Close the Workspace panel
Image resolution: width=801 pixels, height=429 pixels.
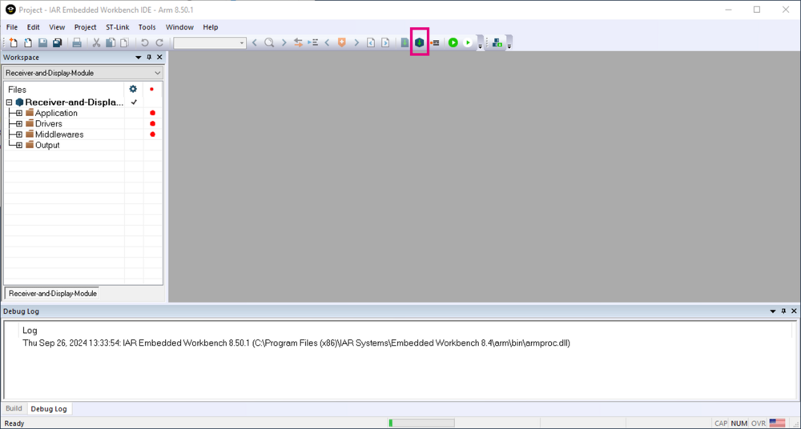point(159,57)
